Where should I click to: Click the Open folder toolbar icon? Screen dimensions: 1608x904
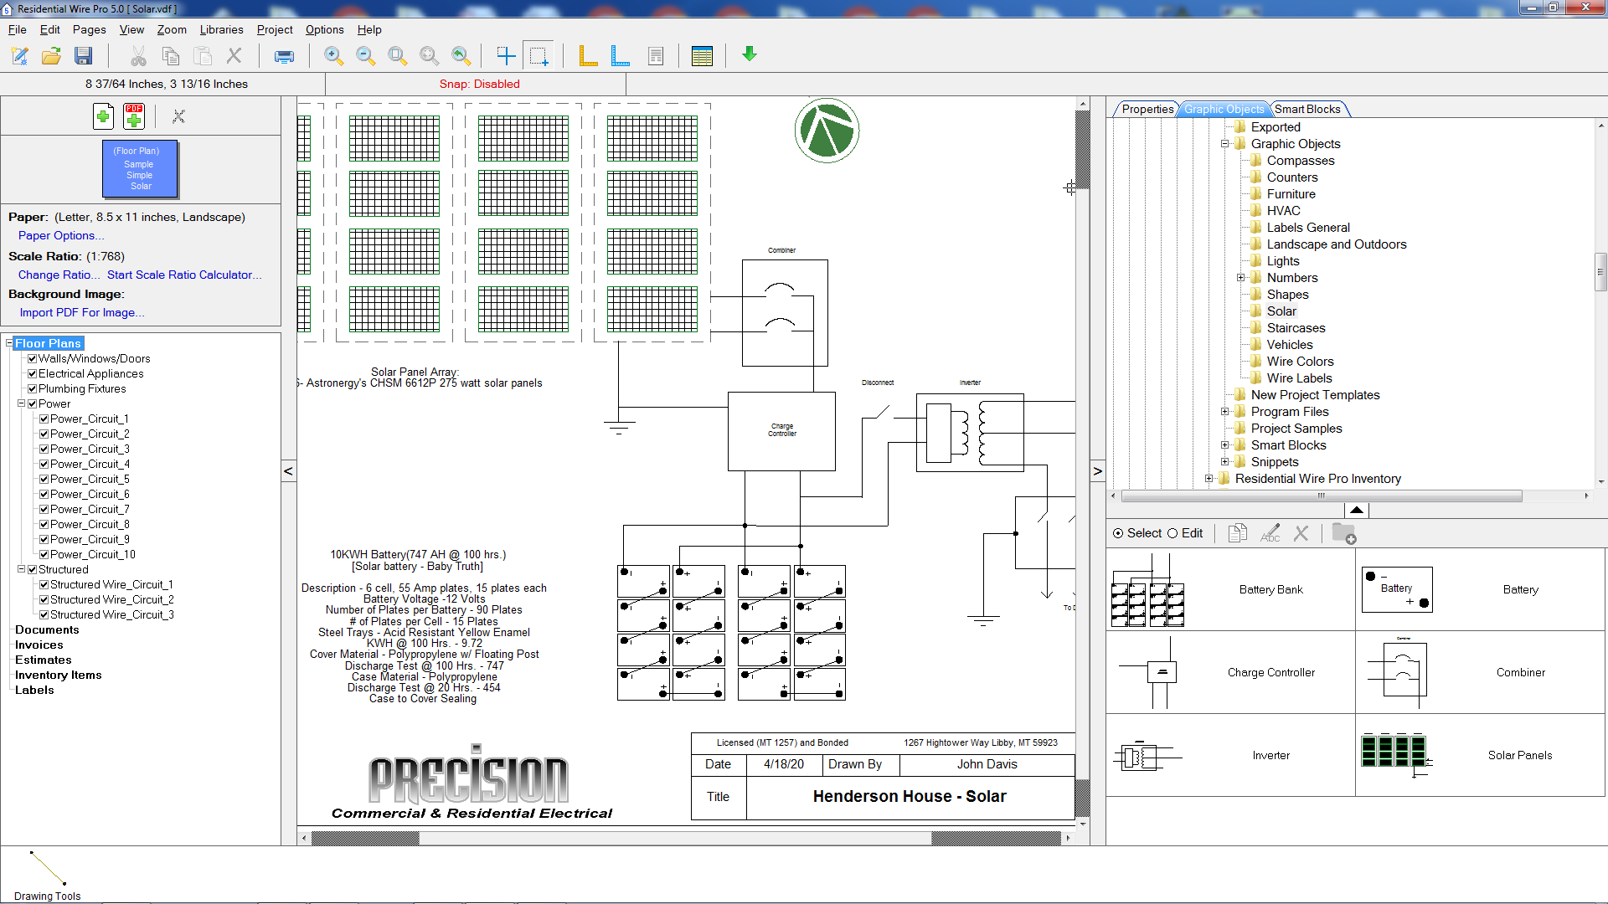(x=51, y=56)
